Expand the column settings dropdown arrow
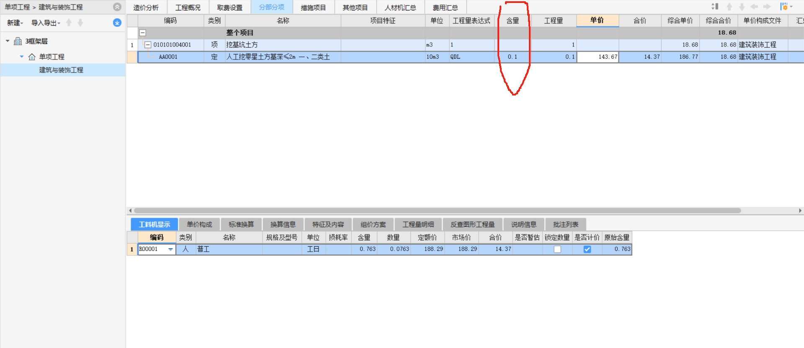The image size is (804, 348). point(791,7)
